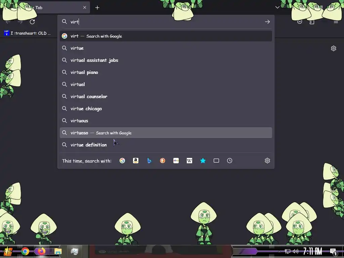Viewport: 344px width, 258px height.
Task: Open the Firefox hamburger menu
Action: (x=336, y=22)
